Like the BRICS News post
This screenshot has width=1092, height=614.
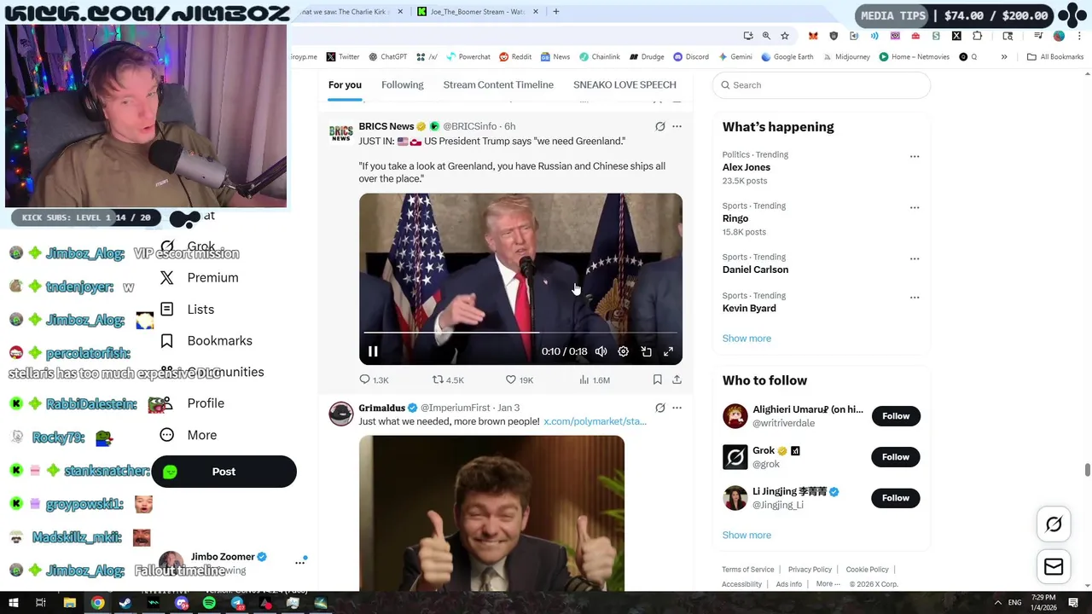[x=519, y=379]
